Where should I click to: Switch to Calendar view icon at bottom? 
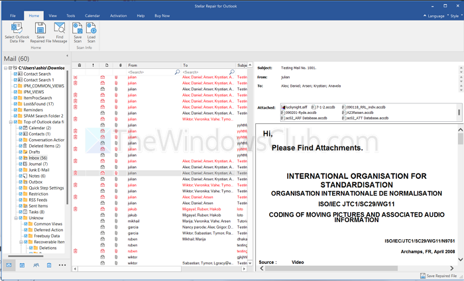[x=22, y=265]
